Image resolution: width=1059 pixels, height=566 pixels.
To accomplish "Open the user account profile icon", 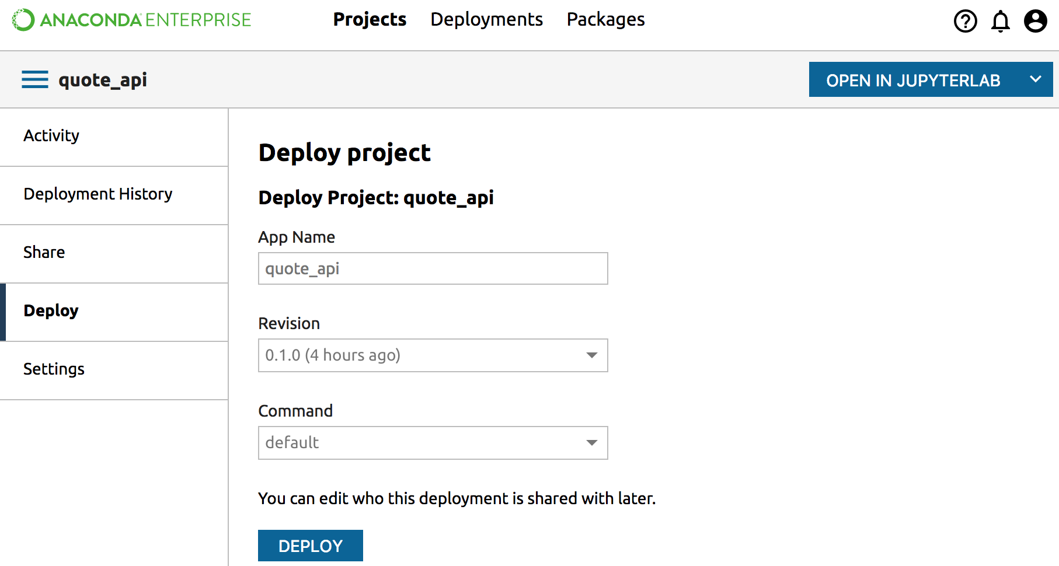I will 1035,22.
